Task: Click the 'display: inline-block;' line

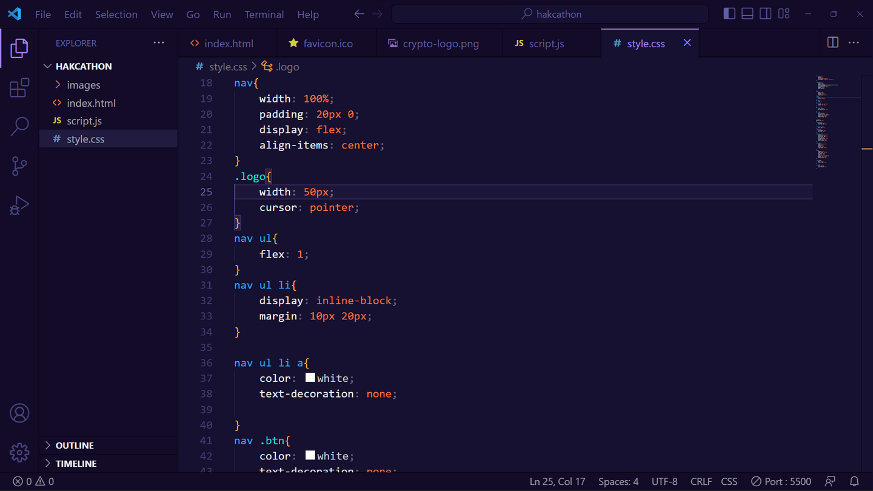Action: (328, 301)
